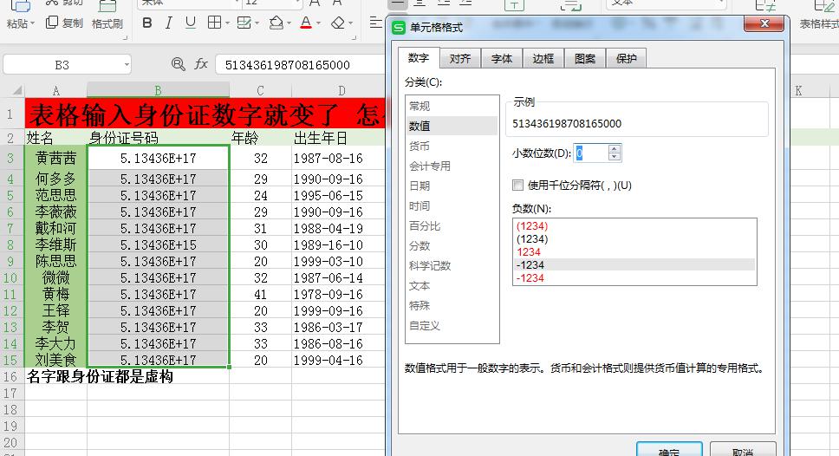Enable the 使用千位分隔符 checkbox
Image resolution: width=839 pixels, height=456 pixels.
pos(517,186)
